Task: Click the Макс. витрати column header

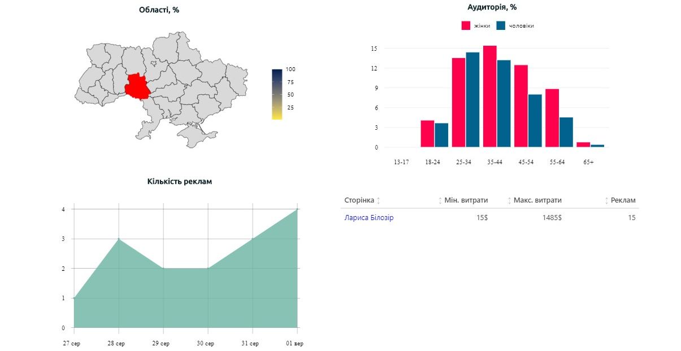Action: pyautogui.click(x=537, y=200)
